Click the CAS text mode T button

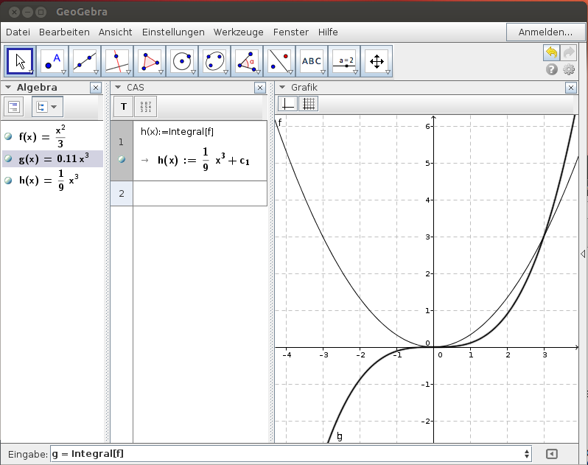[x=124, y=107]
